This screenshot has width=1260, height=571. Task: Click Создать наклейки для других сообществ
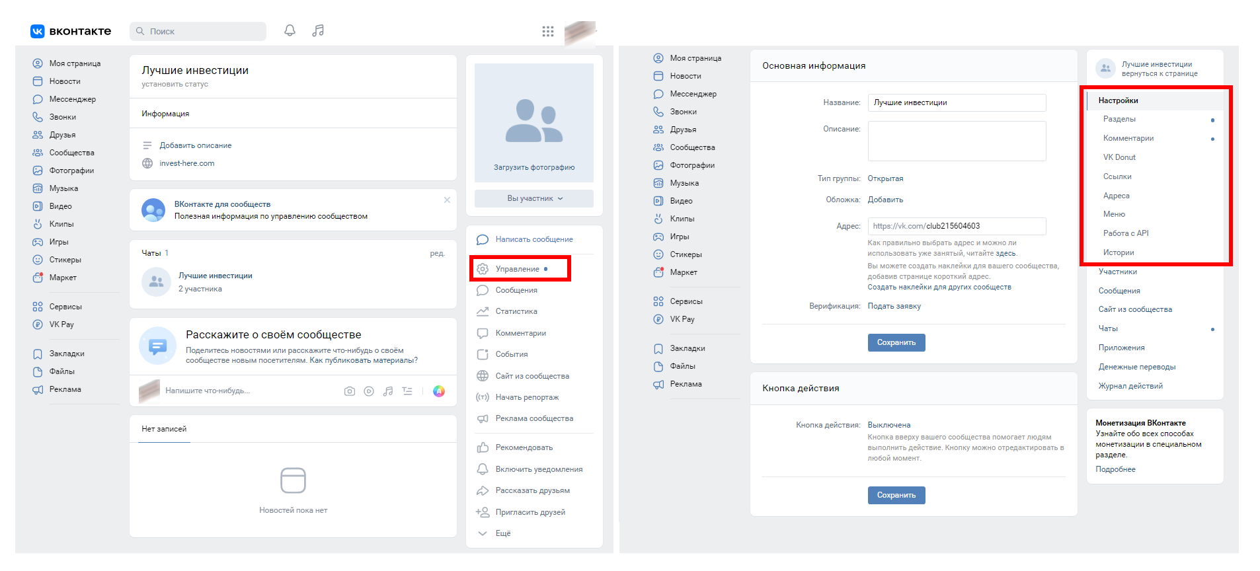pos(939,287)
